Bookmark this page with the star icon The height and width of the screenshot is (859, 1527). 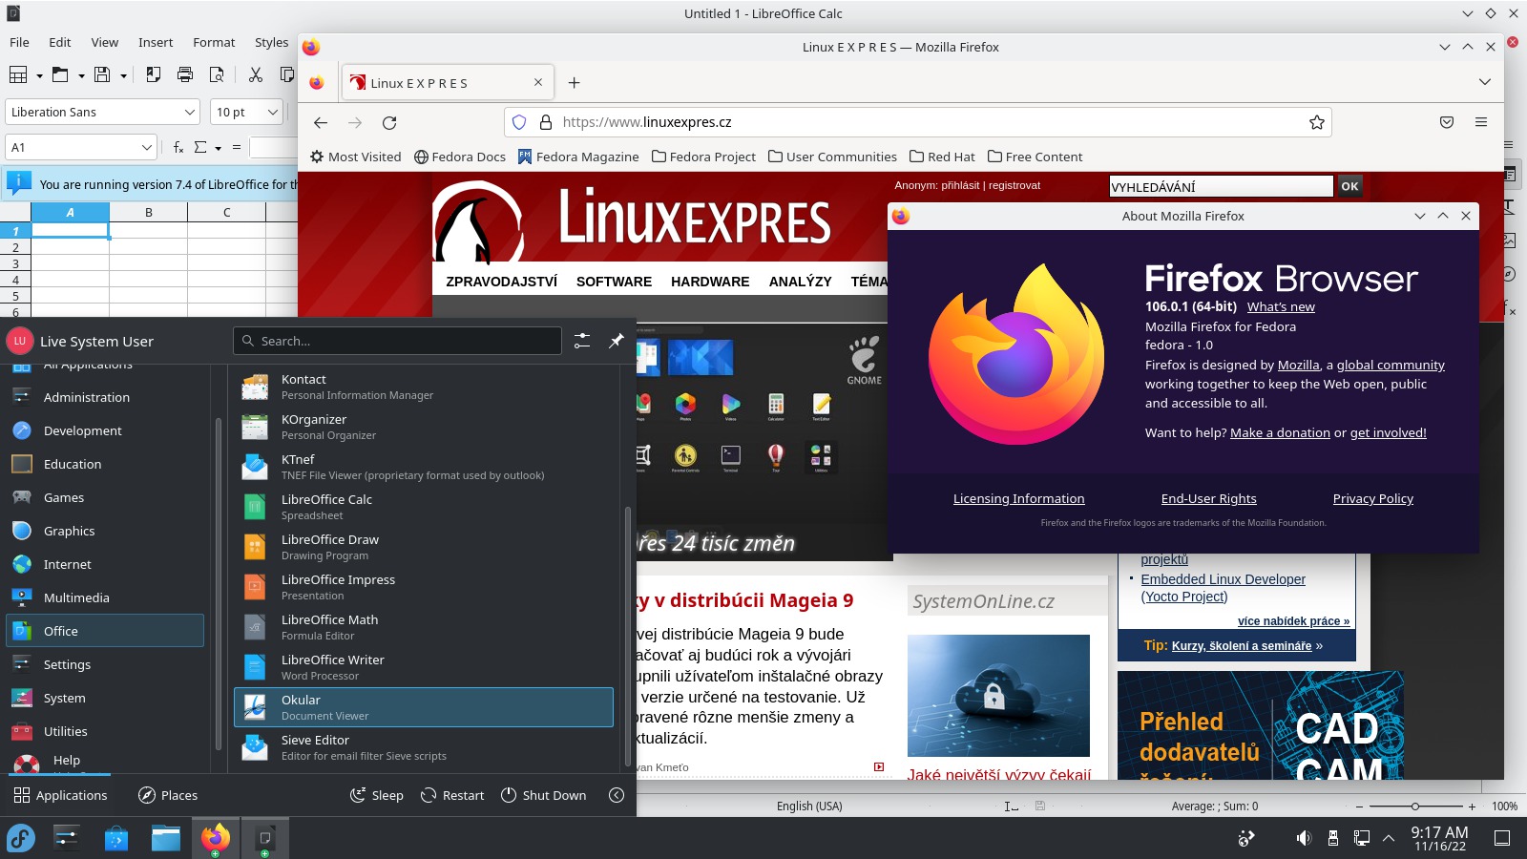(1317, 122)
